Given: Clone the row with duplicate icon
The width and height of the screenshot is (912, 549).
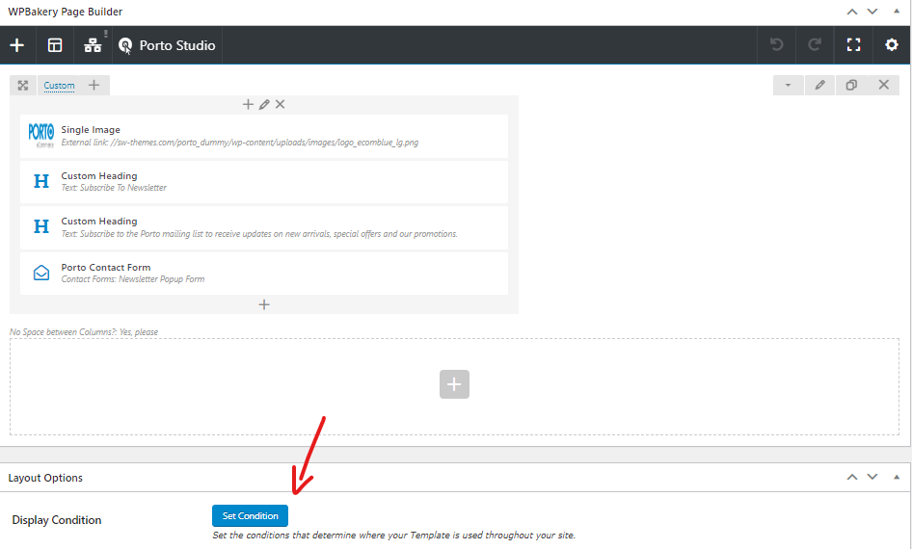Looking at the screenshot, I should 851,86.
